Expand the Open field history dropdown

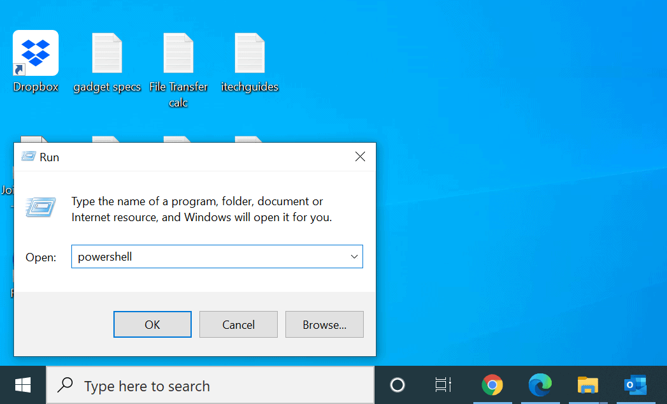click(354, 256)
